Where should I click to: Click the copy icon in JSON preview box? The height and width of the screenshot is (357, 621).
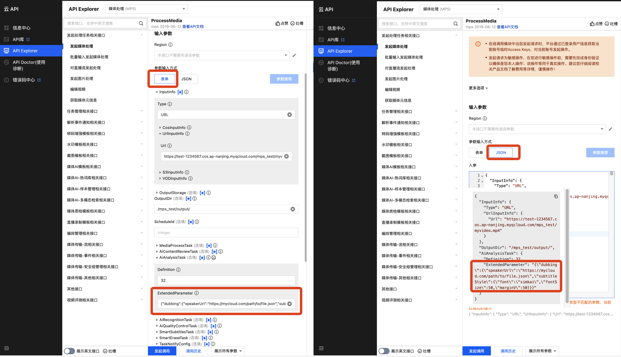coord(556,196)
